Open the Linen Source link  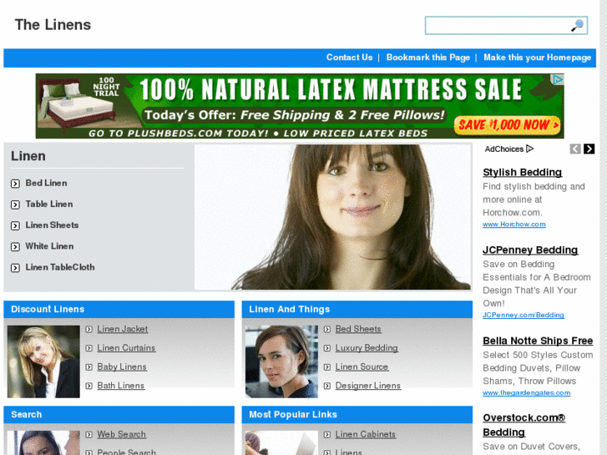(362, 367)
